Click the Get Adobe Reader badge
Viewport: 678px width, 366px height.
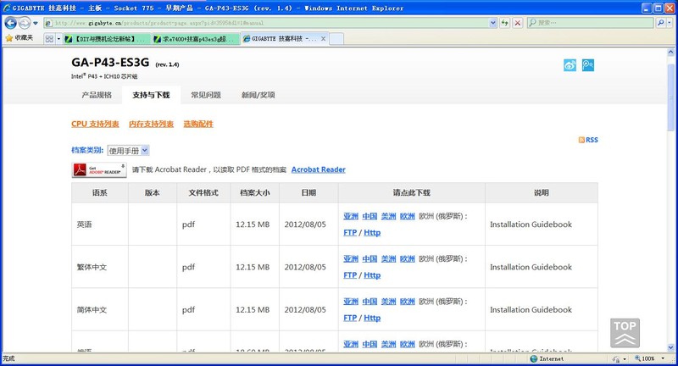[x=99, y=169]
